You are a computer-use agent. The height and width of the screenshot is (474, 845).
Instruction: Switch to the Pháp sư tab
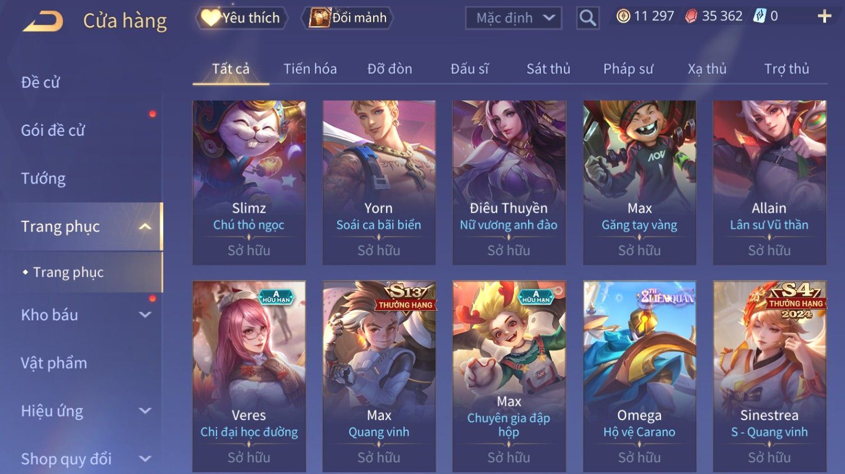pos(628,69)
